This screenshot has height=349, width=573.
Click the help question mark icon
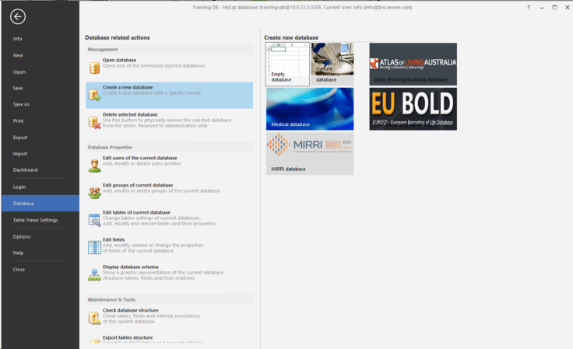tap(529, 7)
